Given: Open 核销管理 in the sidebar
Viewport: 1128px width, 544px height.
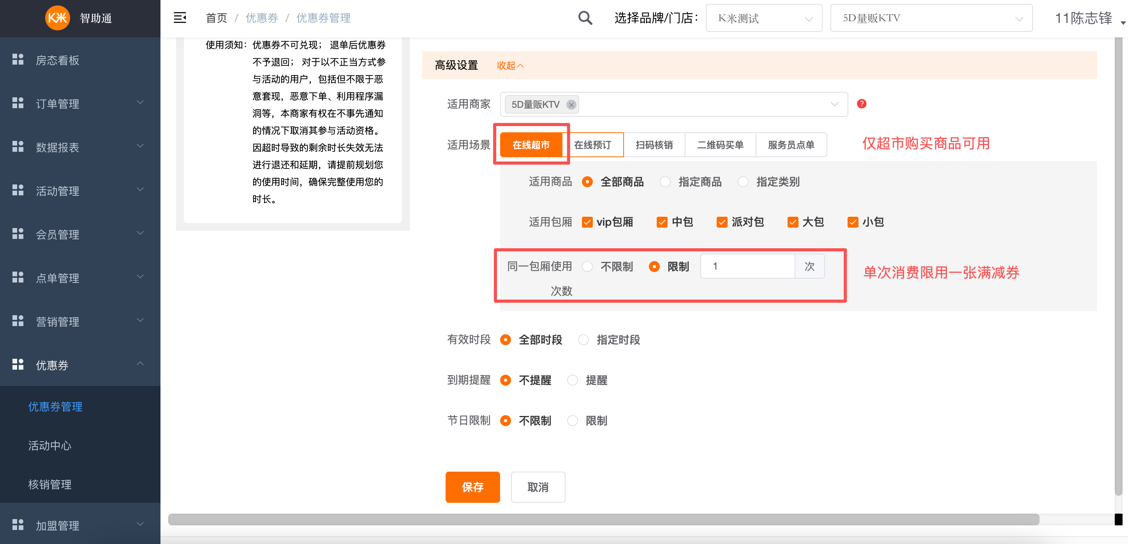Looking at the screenshot, I should point(50,484).
